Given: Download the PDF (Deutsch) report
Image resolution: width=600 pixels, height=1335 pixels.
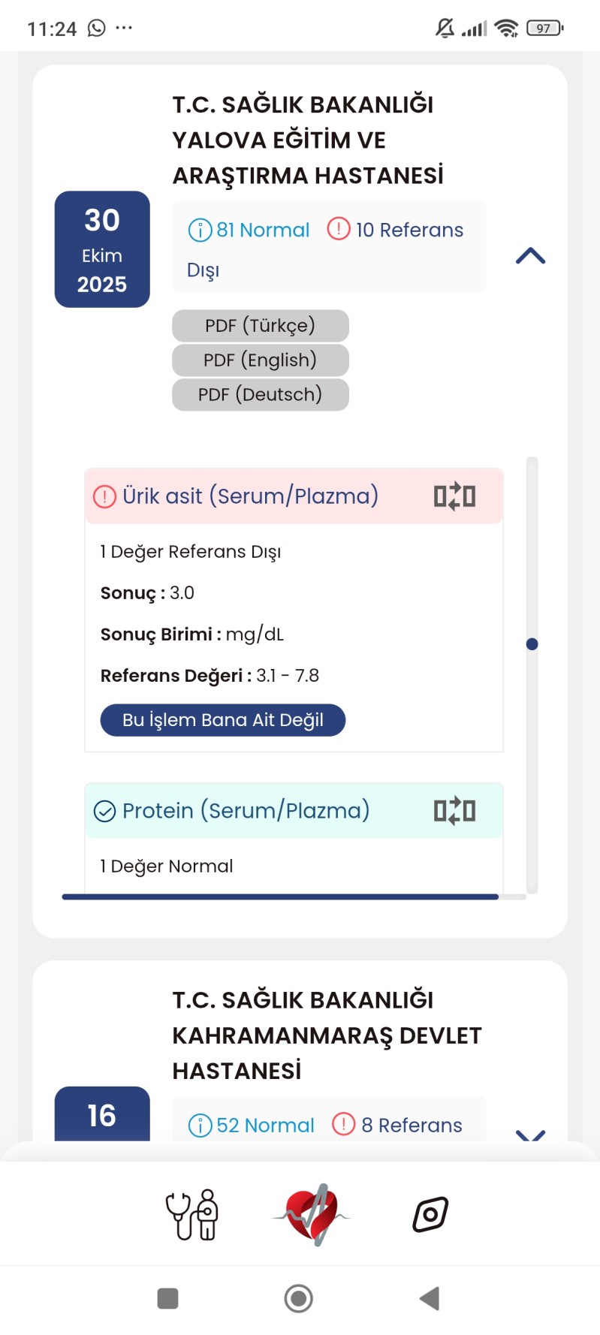Looking at the screenshot, I should click(260, 395).
